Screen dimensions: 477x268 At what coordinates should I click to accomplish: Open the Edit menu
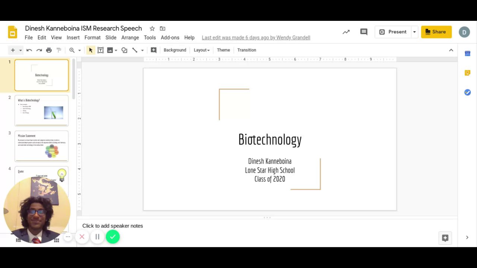point(42,38)
